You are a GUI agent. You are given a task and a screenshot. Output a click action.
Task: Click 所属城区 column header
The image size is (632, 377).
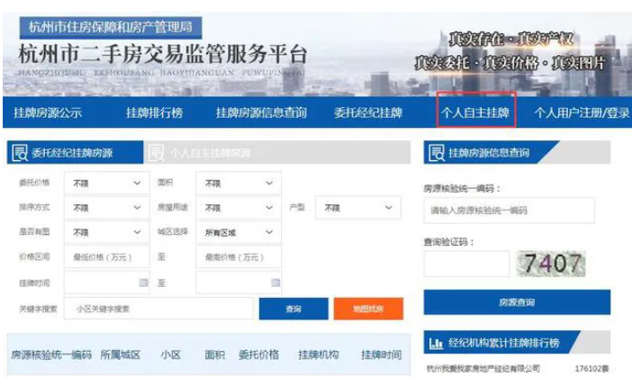point(120,355)
